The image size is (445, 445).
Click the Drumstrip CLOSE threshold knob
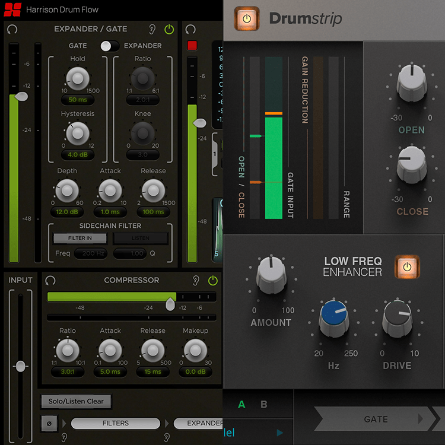tap(412, 164)
